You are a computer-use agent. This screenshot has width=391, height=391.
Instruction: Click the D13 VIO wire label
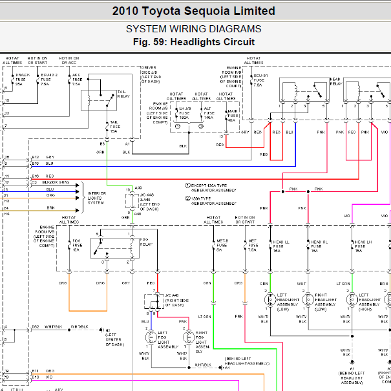(43, 377)
